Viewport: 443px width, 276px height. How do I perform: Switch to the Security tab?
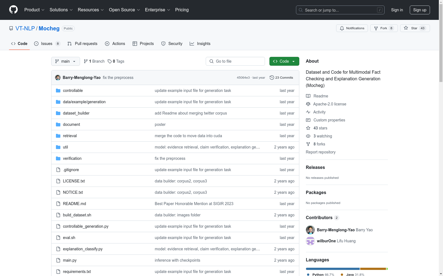point(172,44)
